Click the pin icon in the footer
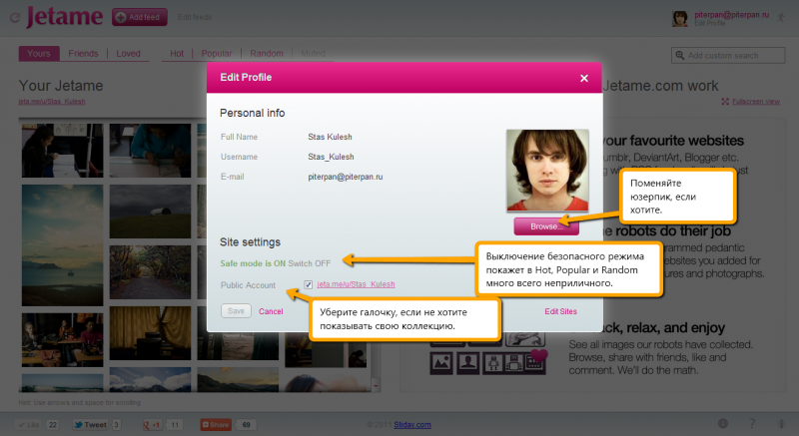The image size is (799, 436). pos(782,424)
